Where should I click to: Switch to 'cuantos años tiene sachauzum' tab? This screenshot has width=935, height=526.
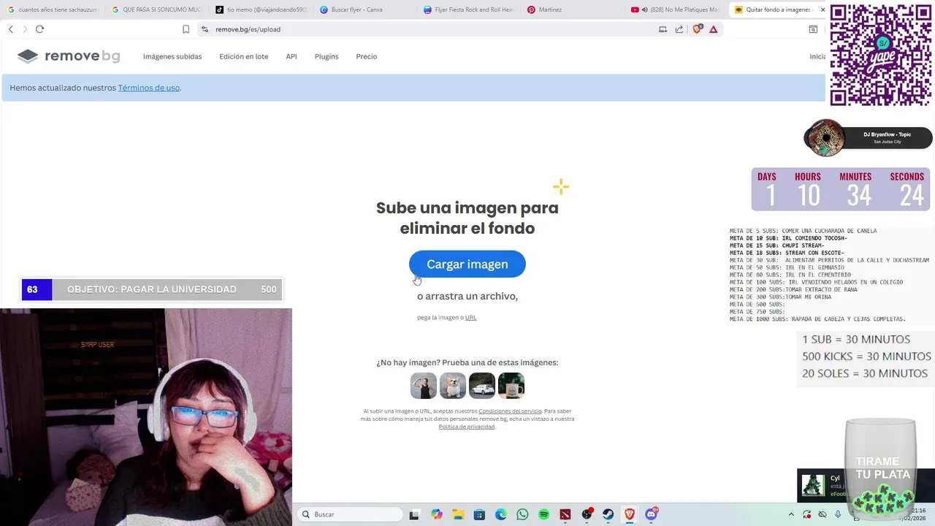53,9
